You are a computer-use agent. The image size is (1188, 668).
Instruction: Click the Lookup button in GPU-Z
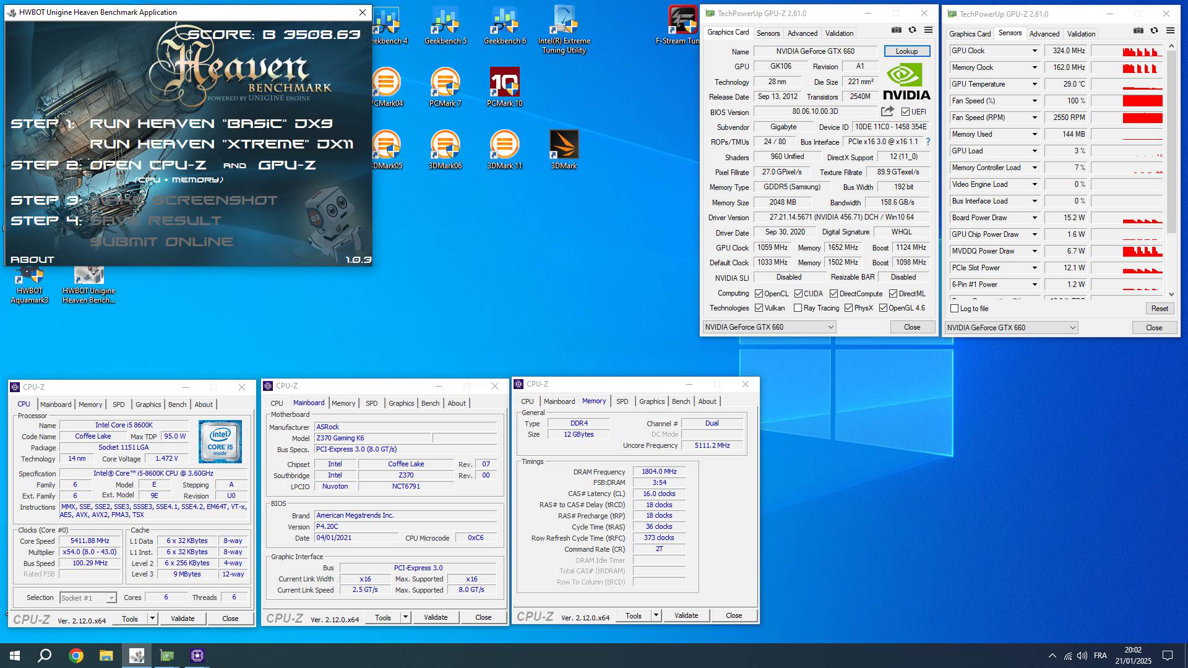pos(906,51)
